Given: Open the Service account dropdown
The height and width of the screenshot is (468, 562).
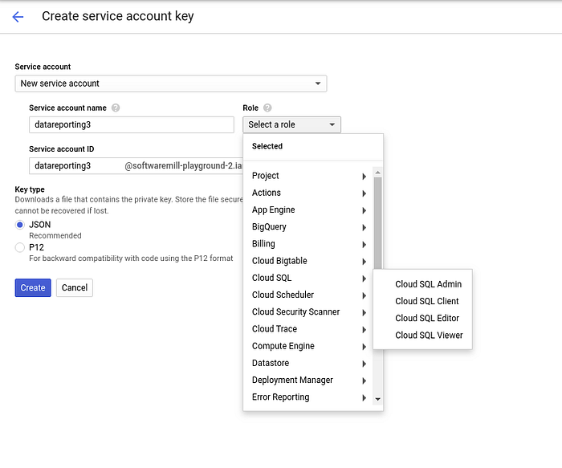Looking at the screenshot, I should pyautogui.click(x=170, y=83).
